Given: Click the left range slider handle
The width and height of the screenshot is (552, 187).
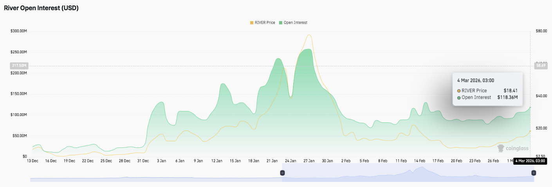Looking at the screenshot, I should pyautogui.click(x=282, y=172).
